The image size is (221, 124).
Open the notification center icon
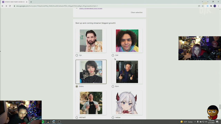tap(217, 122)
